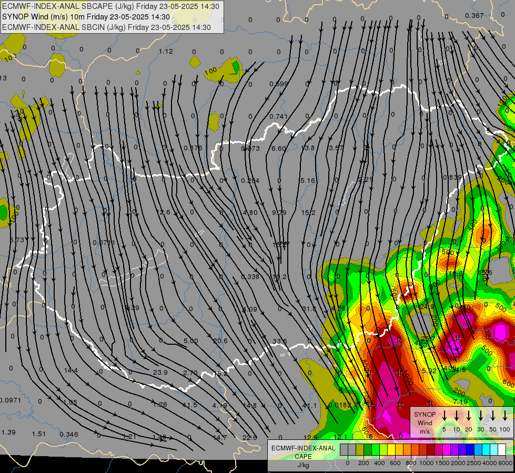This screenshot has height=473, width=515.
Task: Click the map value '41.1'
Action: tap(309, 405)
